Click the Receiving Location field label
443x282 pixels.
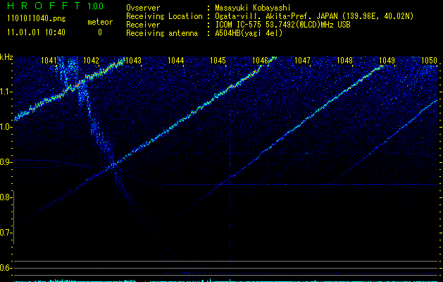pyautogui.click(x=164, y=16)
